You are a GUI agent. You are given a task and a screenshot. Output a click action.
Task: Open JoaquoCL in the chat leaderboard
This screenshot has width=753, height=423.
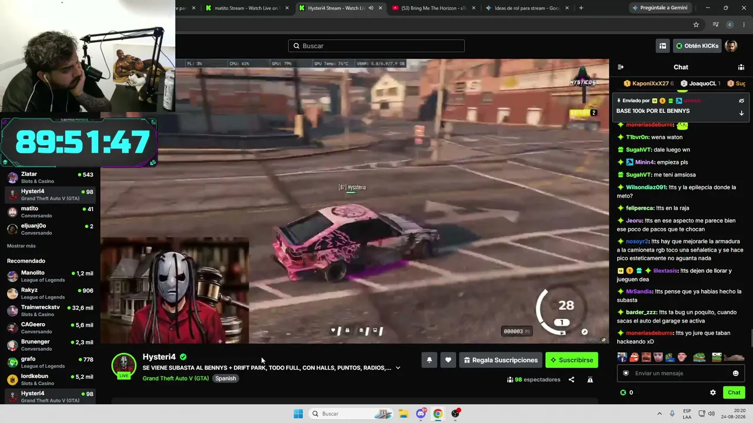click(x=700, y=83)
